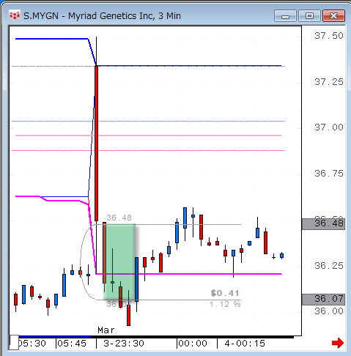Click the 36.00 price axis label
This screenshot has height=356, width=351.
coord(329,311)
